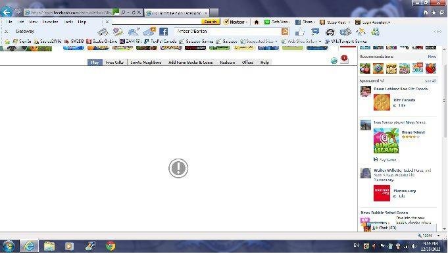Click the address bar refresh icon

pos(134,13)
